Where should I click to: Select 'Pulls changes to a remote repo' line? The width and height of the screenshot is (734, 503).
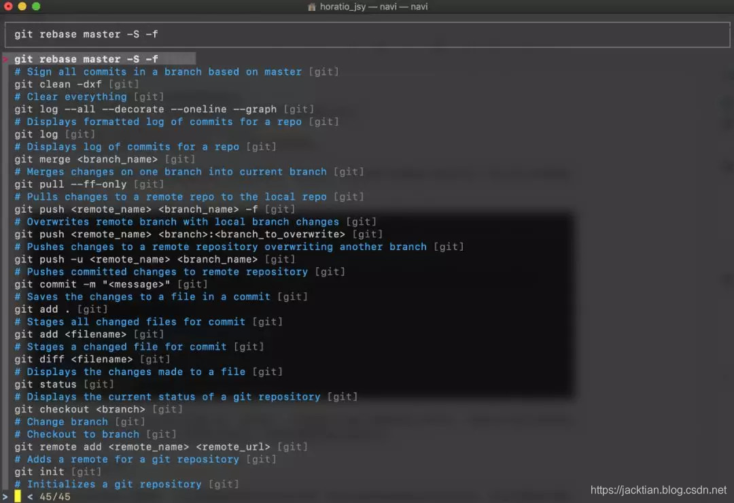189,196
